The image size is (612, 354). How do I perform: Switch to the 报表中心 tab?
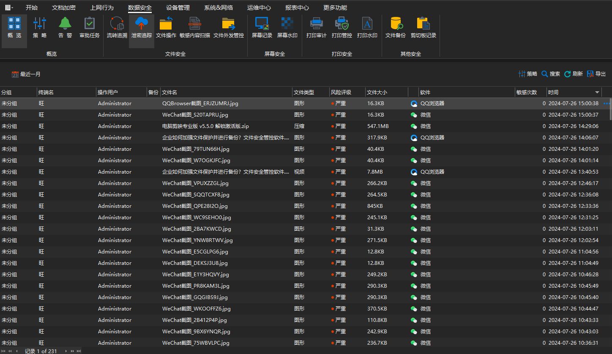point(297,8)
